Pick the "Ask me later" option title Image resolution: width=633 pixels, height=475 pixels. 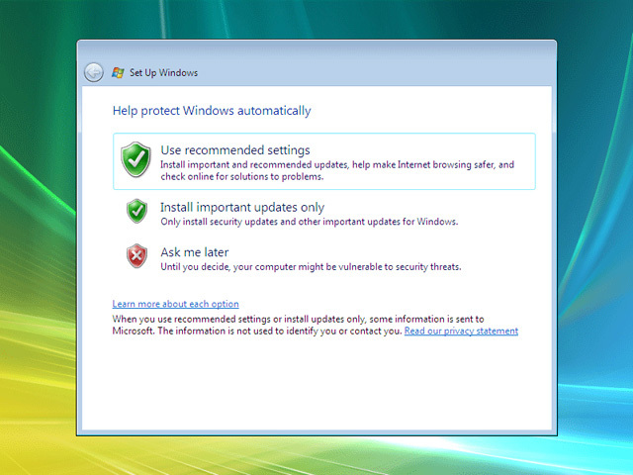[x=194, y=252]
